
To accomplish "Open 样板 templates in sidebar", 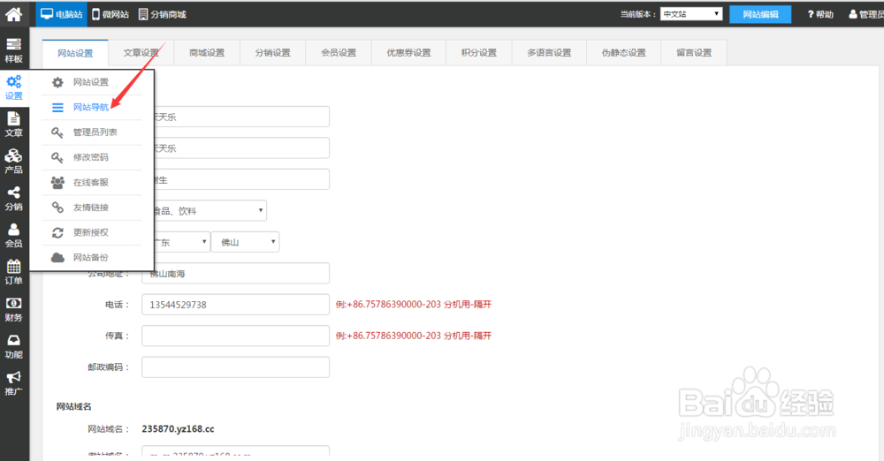I will click(x=14, y=50).
